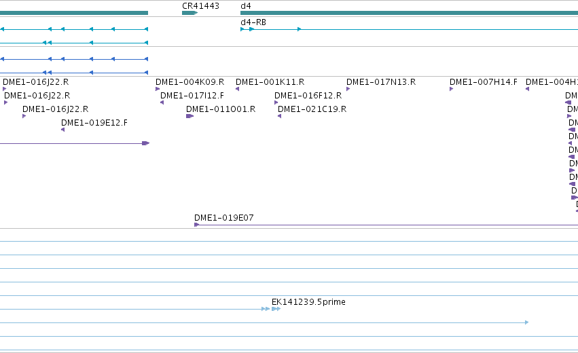Viewport: 578px width, 353px height.
Task: Select the DME1-007H14.F arrowhead marker
Action: pyautogui.click(x=451, y=89)
